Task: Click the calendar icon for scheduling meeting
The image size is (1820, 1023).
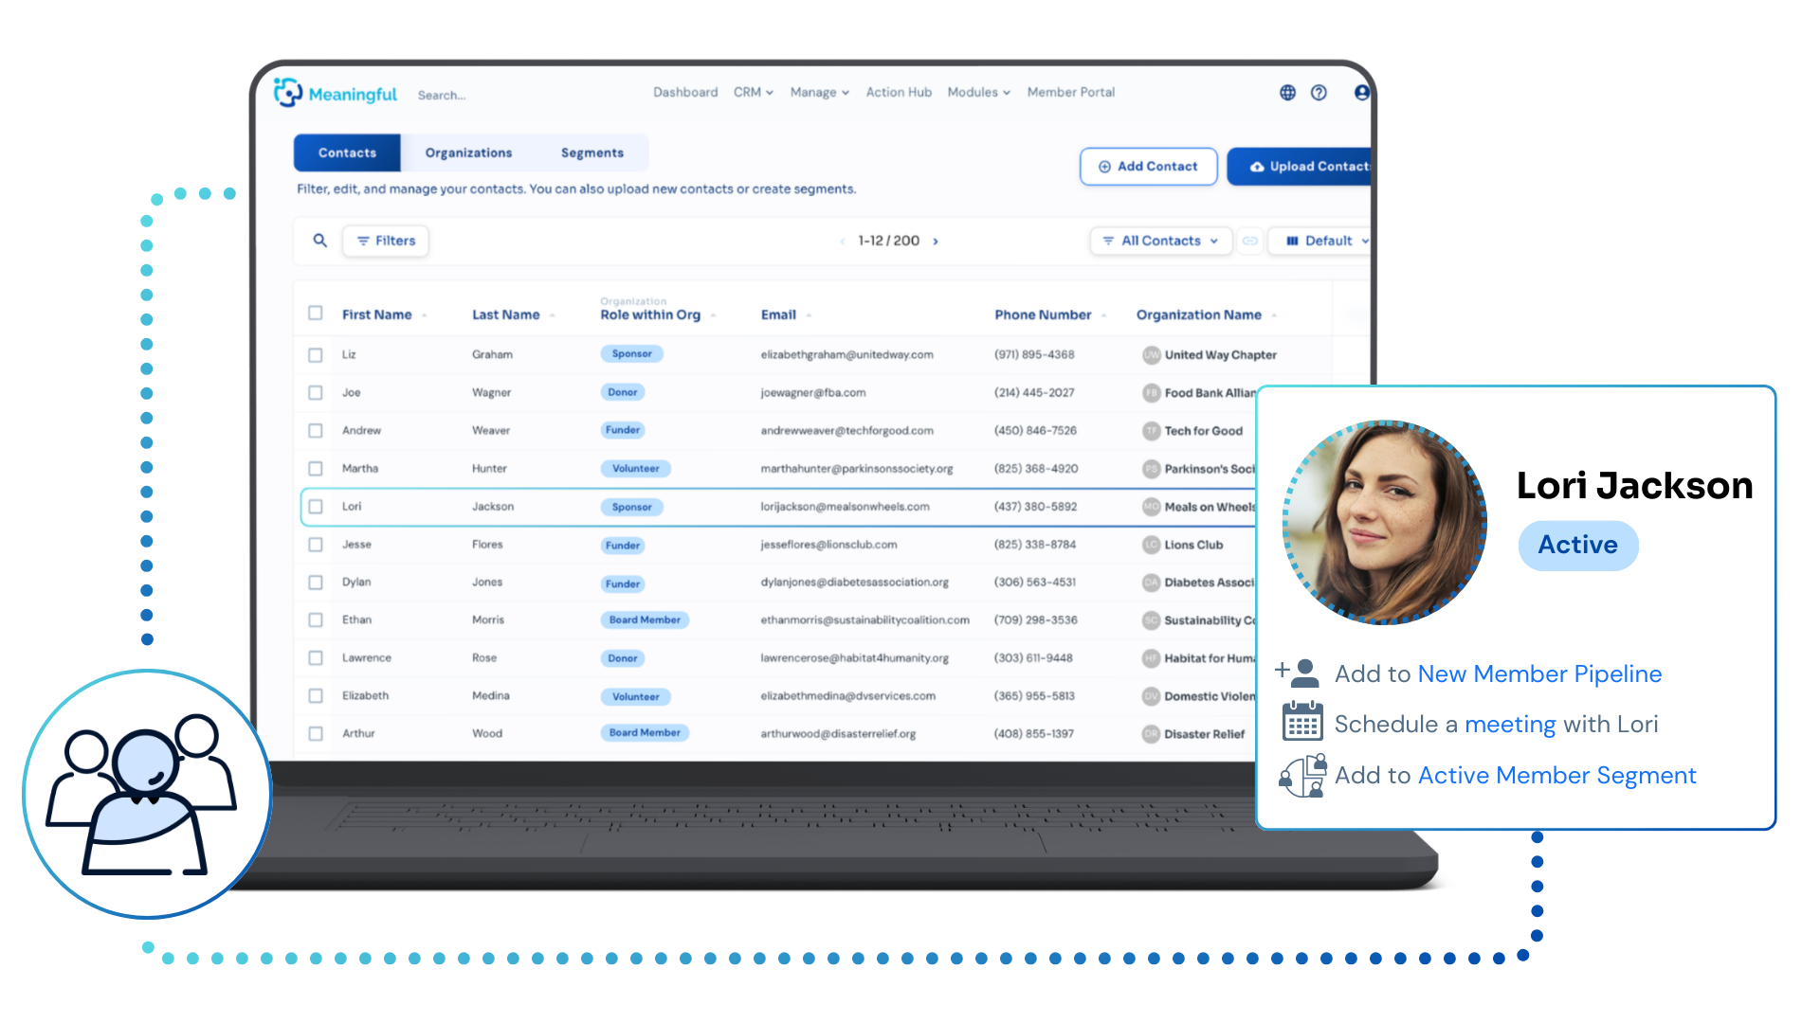Action: (x=1301, y=722)
